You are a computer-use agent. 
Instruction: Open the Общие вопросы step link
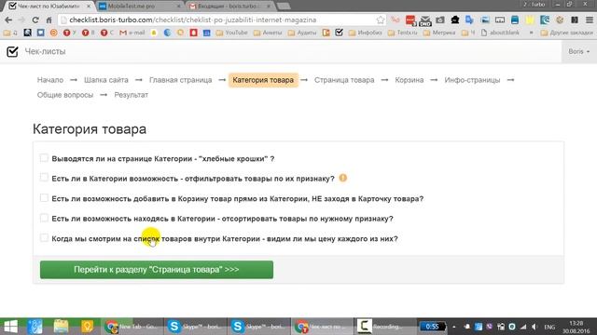pos(65,95)
